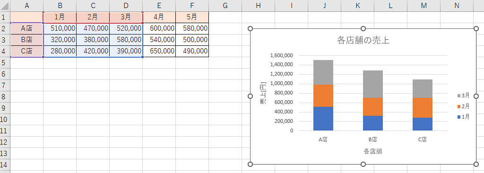Select row 7 header
Viewport: 484px width, 173px height.
pos(5,85)
